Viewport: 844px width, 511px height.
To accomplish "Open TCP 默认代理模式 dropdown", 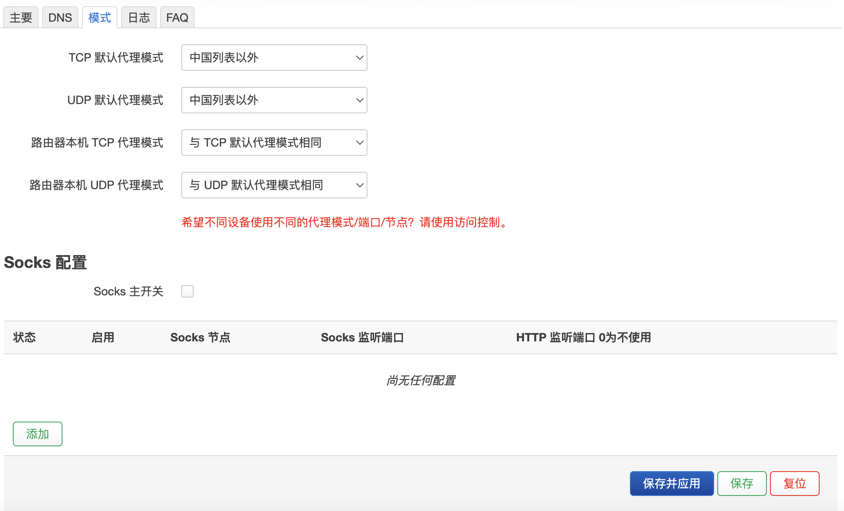I will [274, 58].
